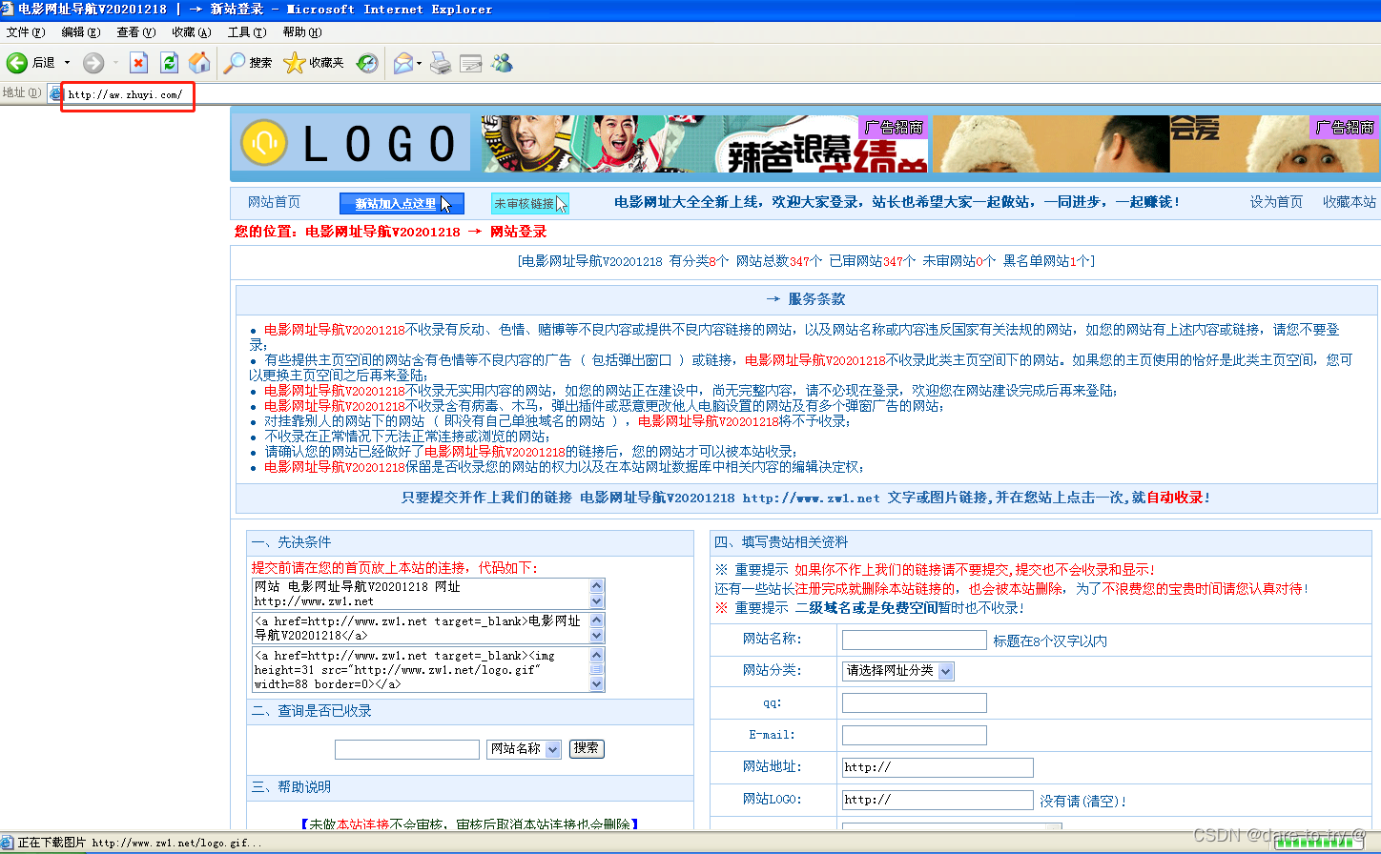Viewport: 1381px width, 854px height.
Task: Click the 未审核链接 button
Action: tap(529, 204)
